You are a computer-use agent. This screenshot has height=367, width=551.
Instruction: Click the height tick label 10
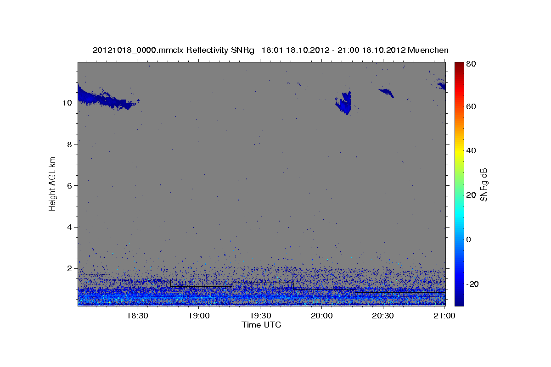pyautogui.click(x=67, y=103)
